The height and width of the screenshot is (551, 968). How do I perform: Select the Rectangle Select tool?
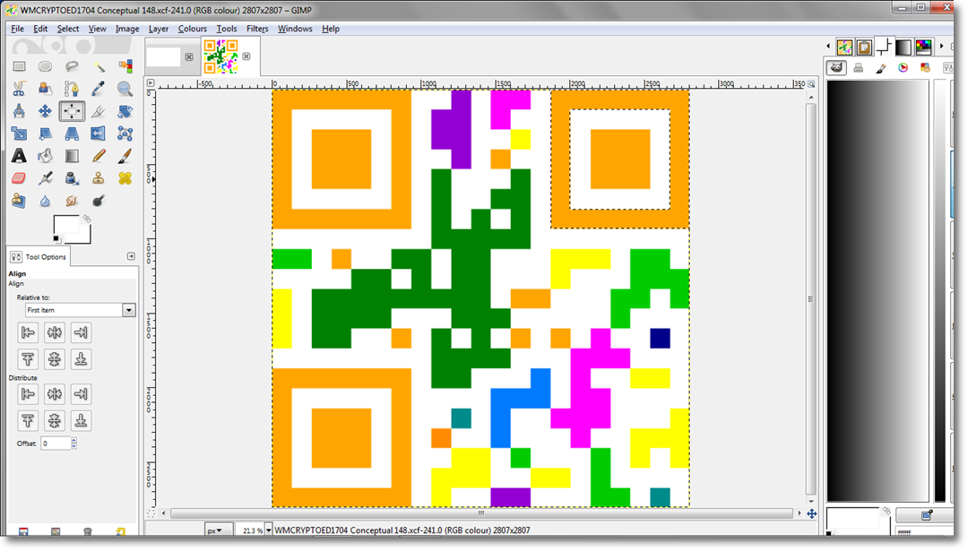[x=19, y=66]
